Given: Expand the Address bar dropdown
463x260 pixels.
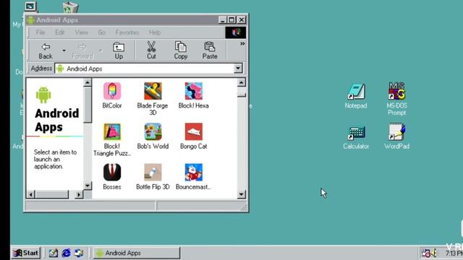Looking at the screenshot, I should pos(238,69).
